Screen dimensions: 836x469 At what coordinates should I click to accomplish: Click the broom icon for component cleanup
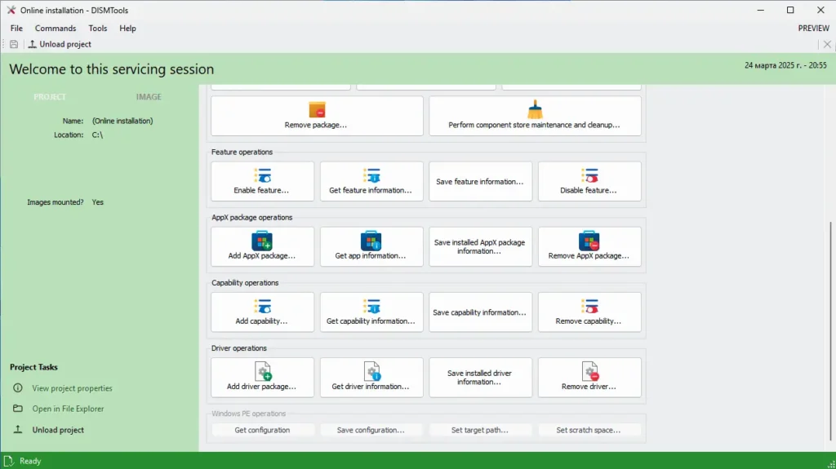point(535,110)
